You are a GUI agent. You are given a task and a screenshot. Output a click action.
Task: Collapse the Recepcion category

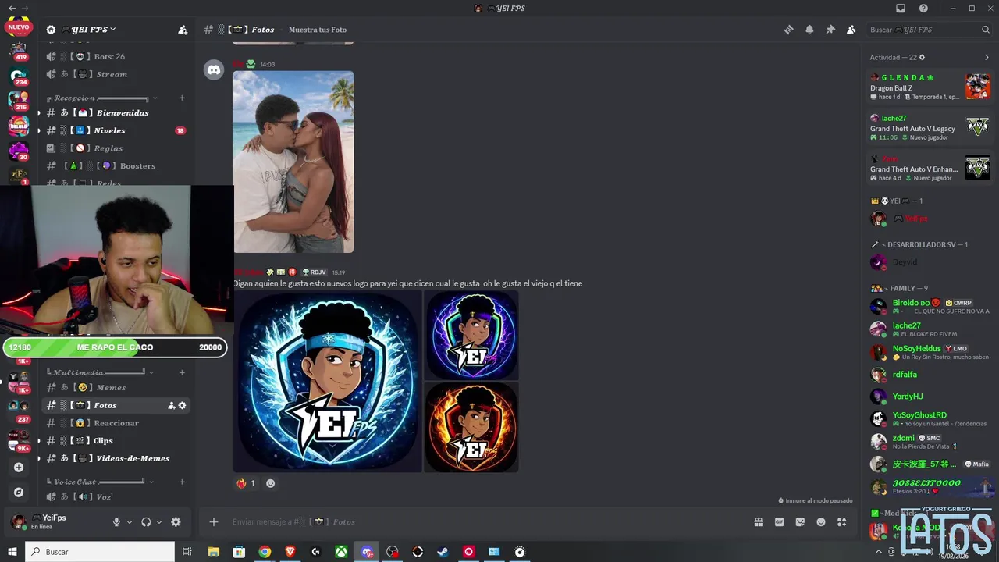pyautogui.click(x=101, y=98)
